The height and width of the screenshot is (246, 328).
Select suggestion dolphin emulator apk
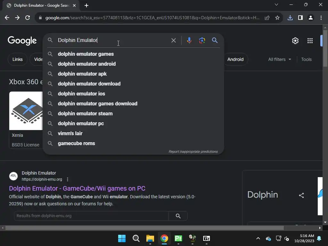pyautogui.click(x=134, y=74)
